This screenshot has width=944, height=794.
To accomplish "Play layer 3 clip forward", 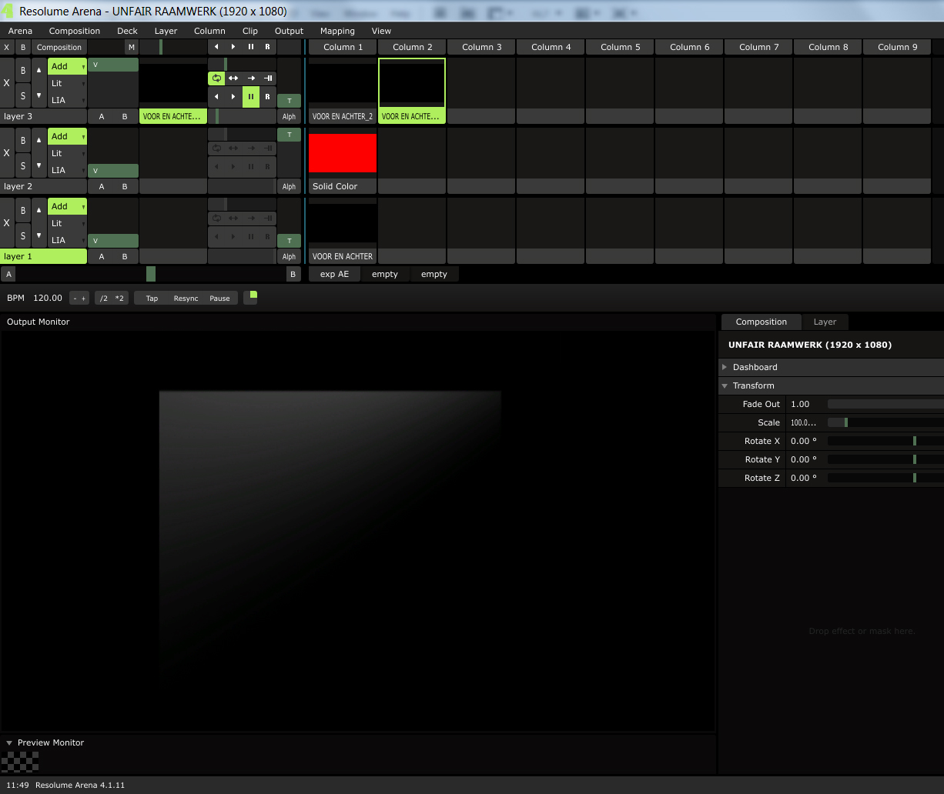I will 233,97.
